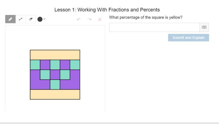Click the top-right teal square
The height and width of the screenshot is (124, 219).
tap(75, 65)
